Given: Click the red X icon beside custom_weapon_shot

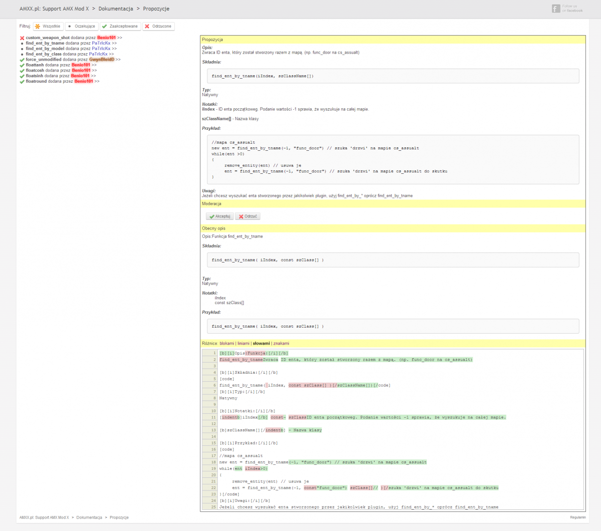Looking at the screenshot, I should (x=22, y=38).
